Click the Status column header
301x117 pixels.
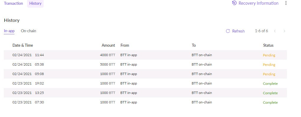point(268,45)
